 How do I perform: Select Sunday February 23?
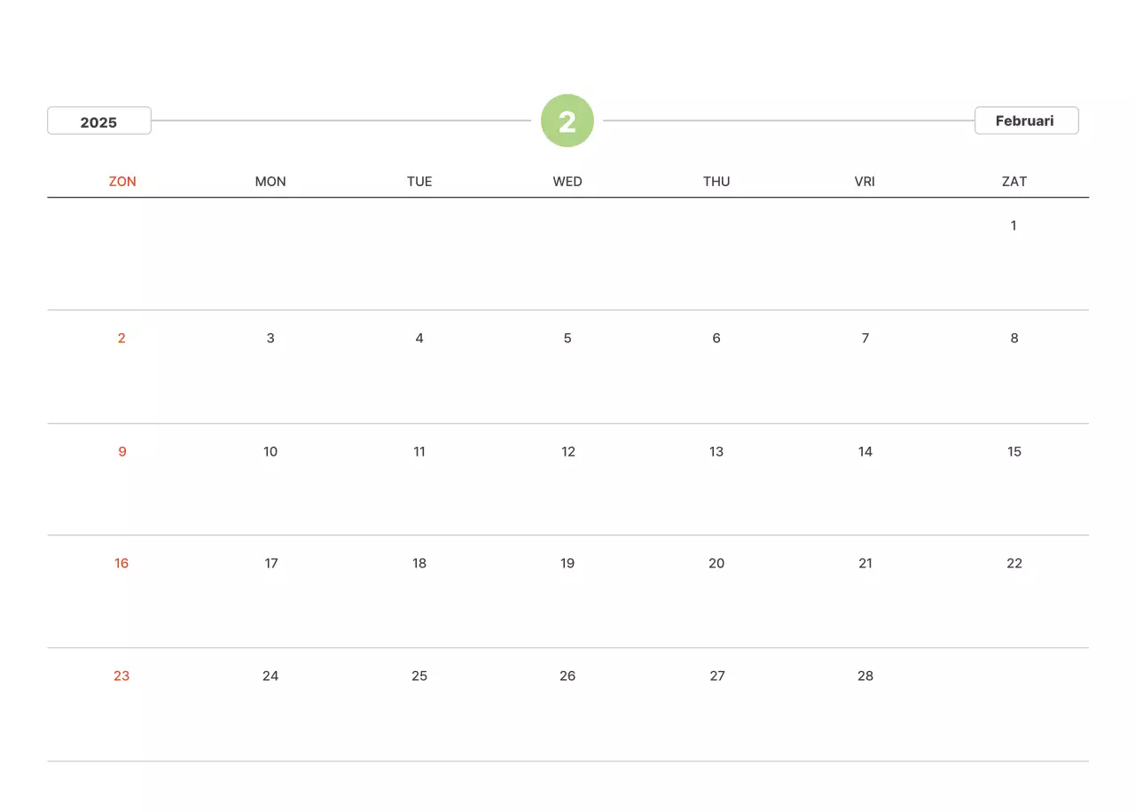[121, 675]
